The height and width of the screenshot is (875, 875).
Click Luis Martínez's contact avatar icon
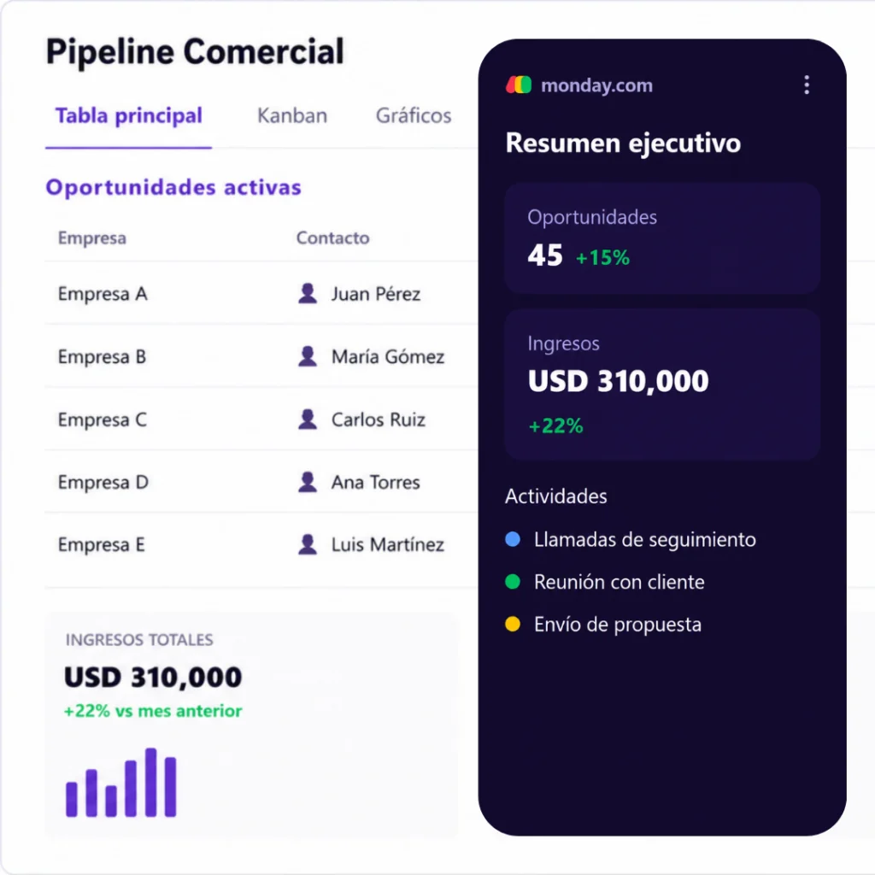[x=308, y=544]
